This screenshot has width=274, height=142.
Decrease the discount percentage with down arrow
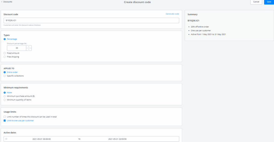(29, 49)
